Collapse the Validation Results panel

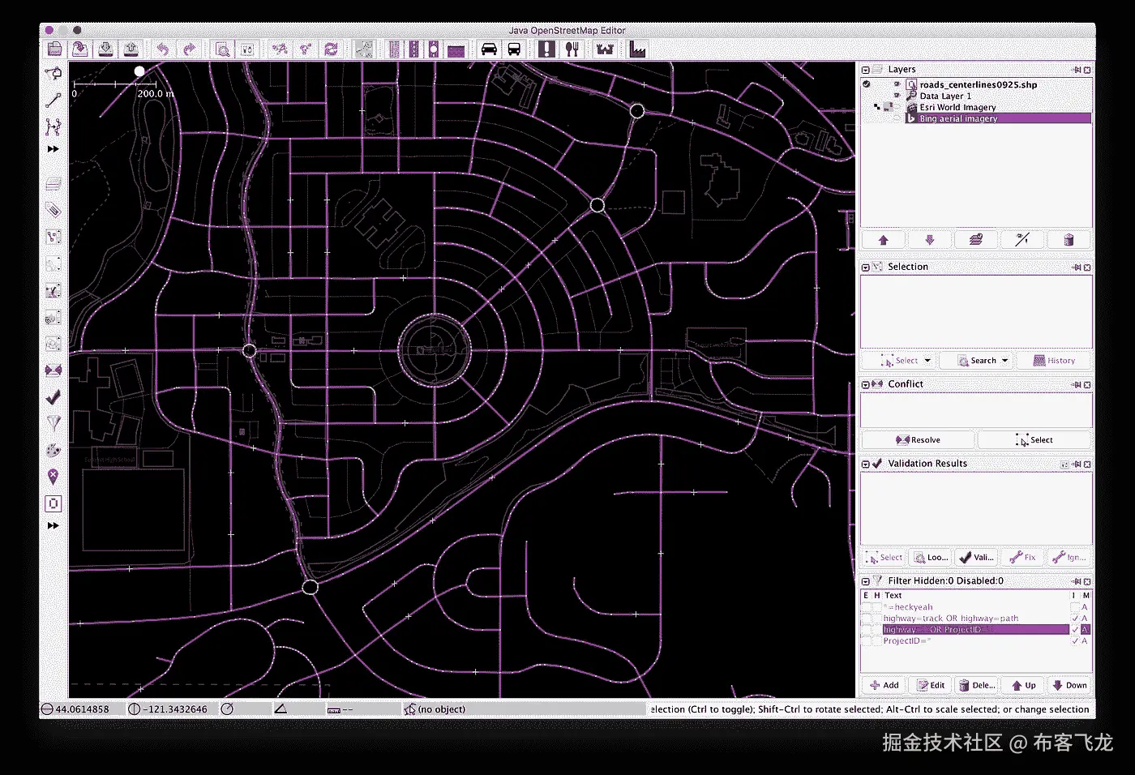[x=866, y=465]
